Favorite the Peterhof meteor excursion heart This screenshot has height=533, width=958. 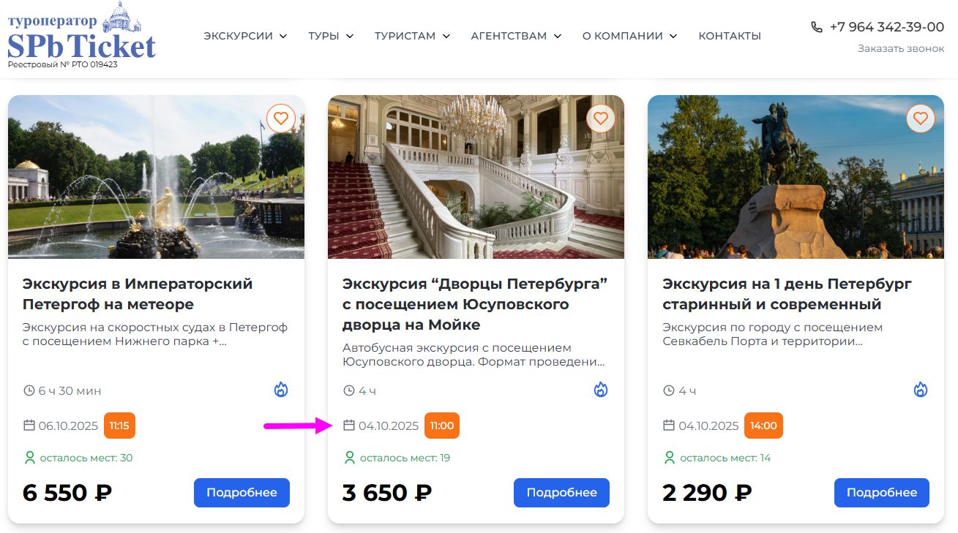tap(281, 118)
